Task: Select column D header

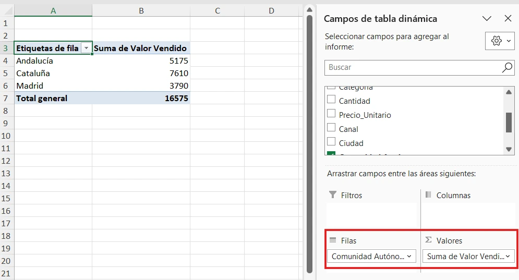Action: [x=271, y=11]
